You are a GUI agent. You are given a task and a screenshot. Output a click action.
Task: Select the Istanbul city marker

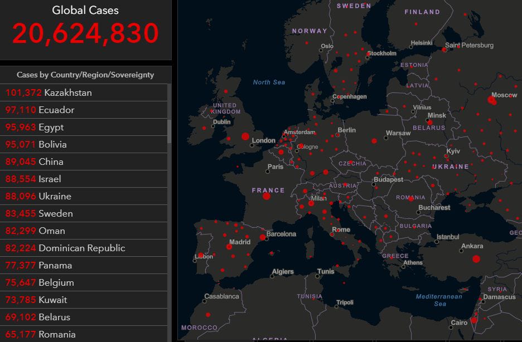[437, 242]
